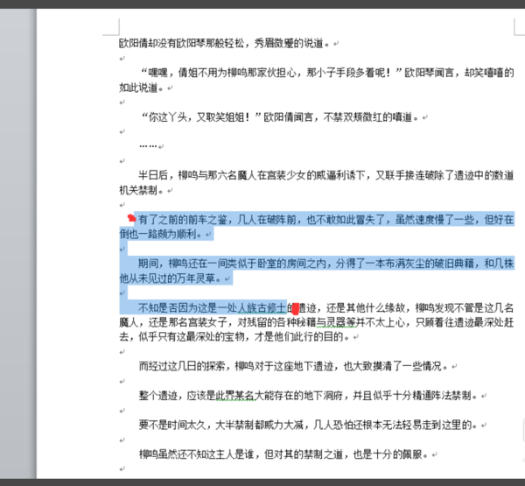This screenshot has width=525, height=486.
Task: Click the ellipsis line "……"
Action: (148, 145)
